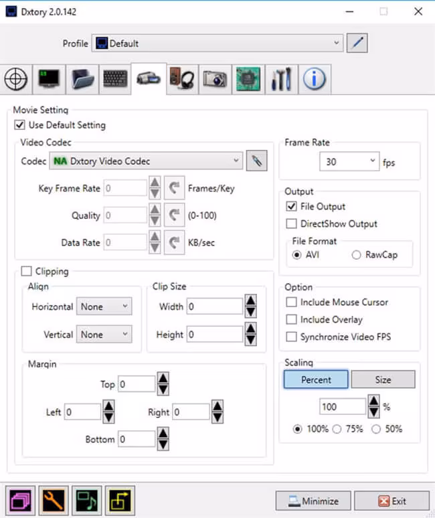This screenshot has width=435, height=518.
Task: Click the scaling percent input field
Action: 343,406
